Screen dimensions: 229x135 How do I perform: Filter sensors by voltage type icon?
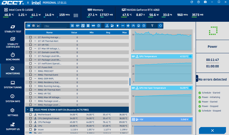pyautogui.click(x=112, y=26)
